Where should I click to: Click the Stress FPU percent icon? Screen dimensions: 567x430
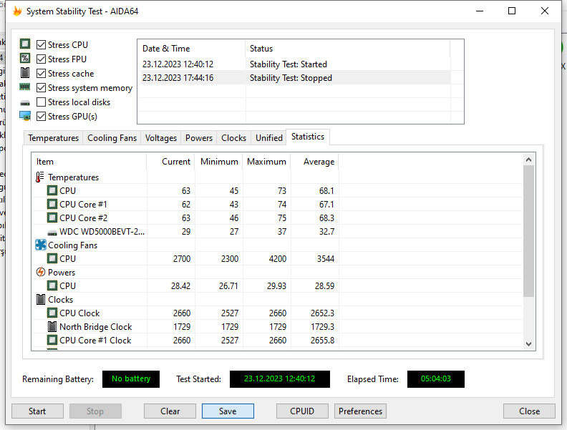[x=25, y=58]
